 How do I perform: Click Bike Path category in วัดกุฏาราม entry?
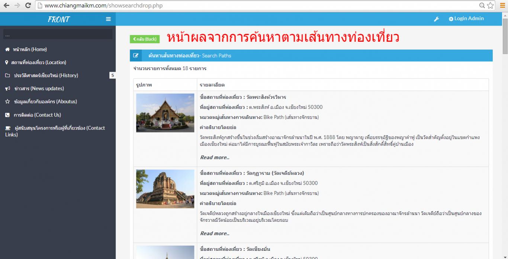point(291,193)
